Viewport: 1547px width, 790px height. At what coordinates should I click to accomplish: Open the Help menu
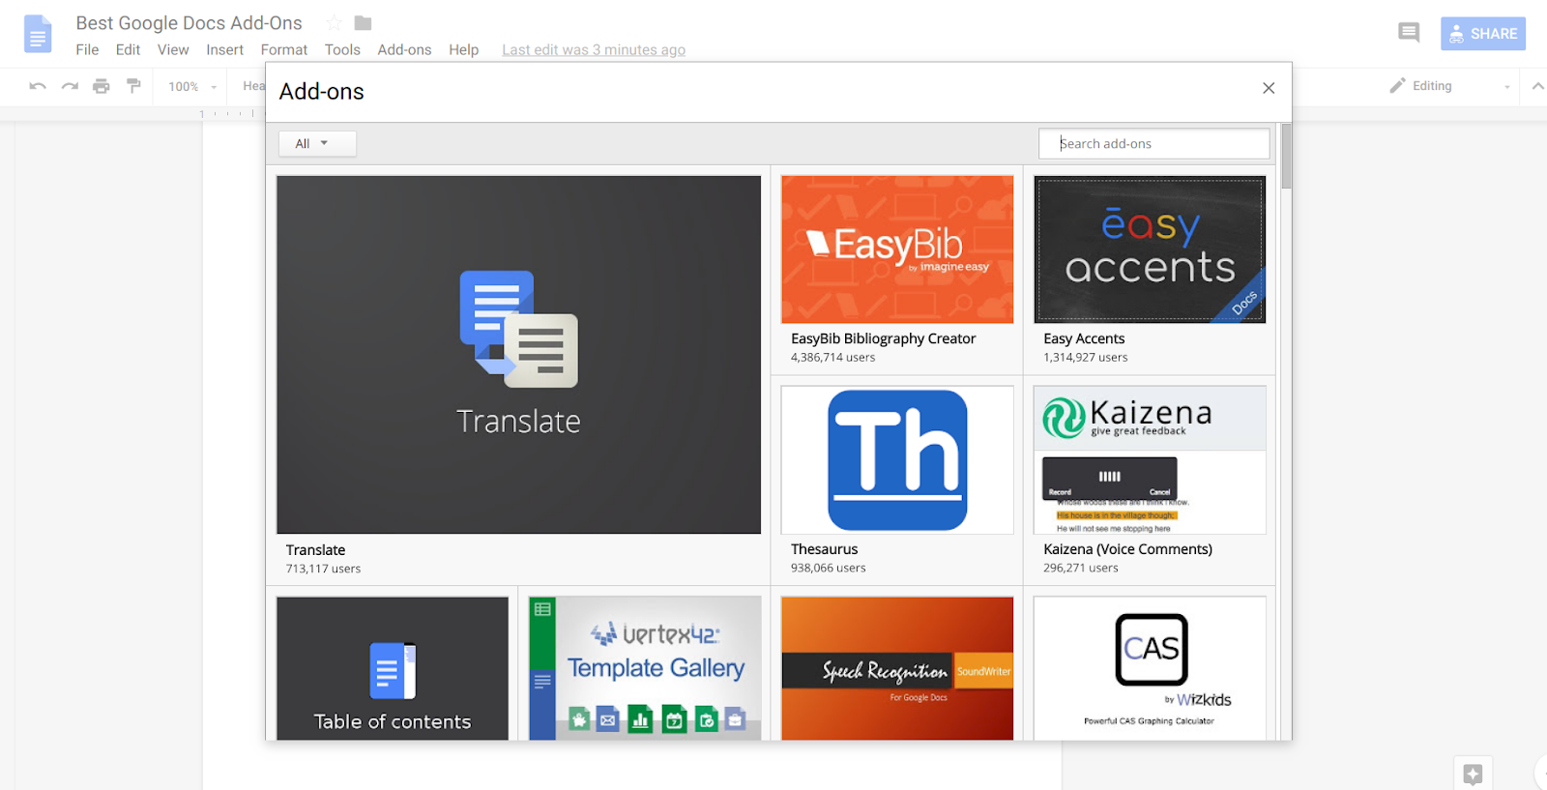click(x=463, y=49)
